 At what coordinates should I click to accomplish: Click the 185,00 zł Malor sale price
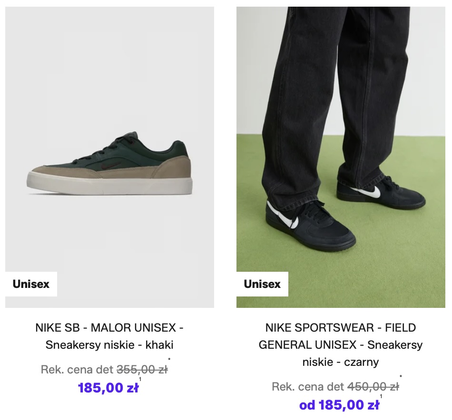pos(108,388)
